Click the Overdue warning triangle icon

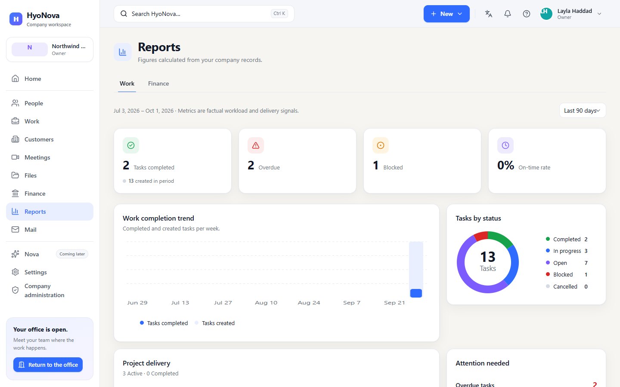click(256, 145)
